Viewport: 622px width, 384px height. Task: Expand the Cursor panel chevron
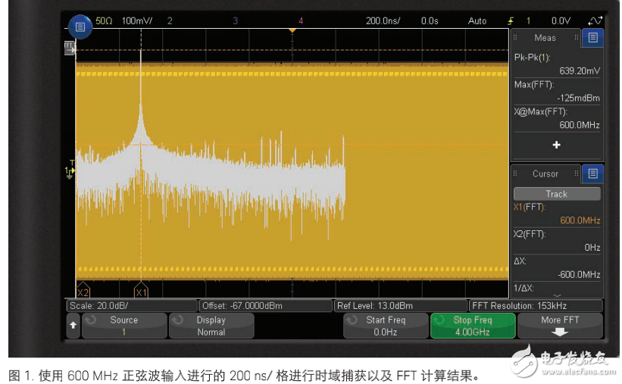557,295
